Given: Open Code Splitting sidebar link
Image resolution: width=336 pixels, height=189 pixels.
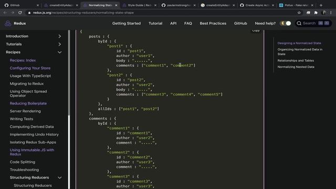Looking at the screenshot, I should 22,162.
